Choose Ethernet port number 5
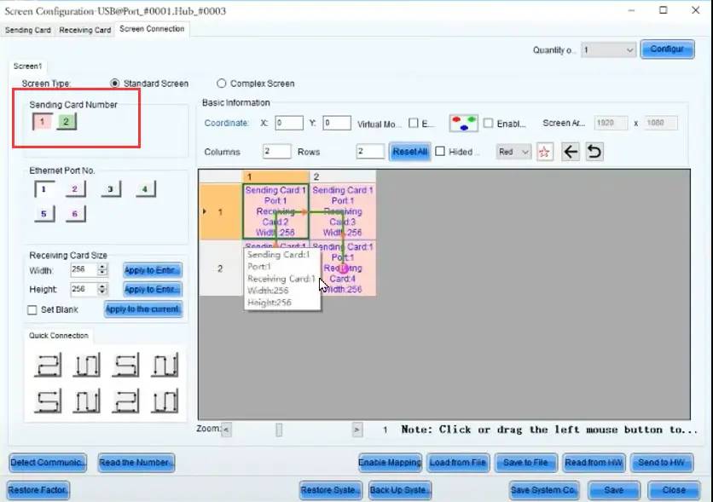 pyautogui.click(x=44, y=214)
